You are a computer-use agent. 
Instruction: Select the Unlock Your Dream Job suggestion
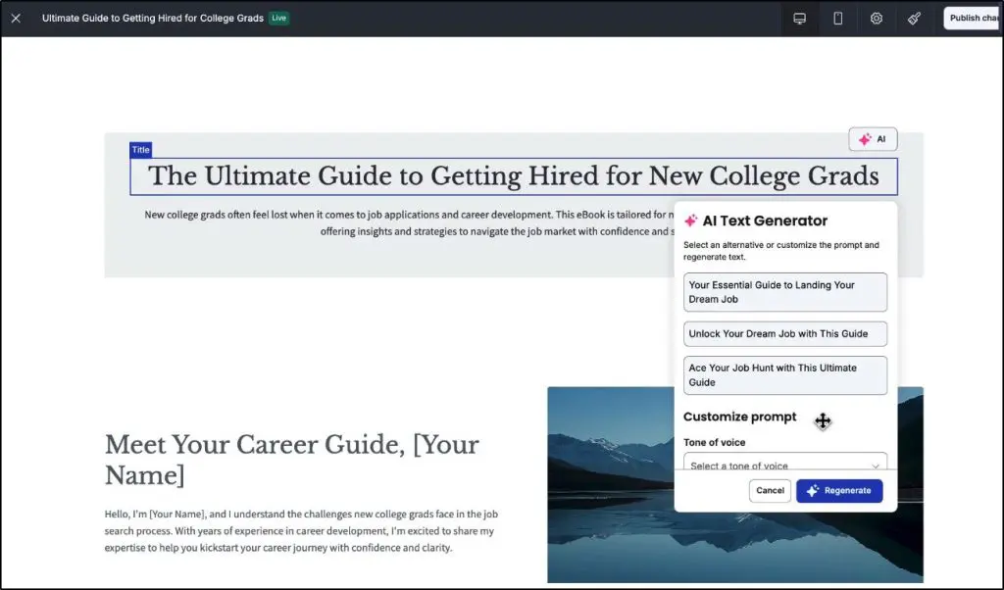[784, 333]
